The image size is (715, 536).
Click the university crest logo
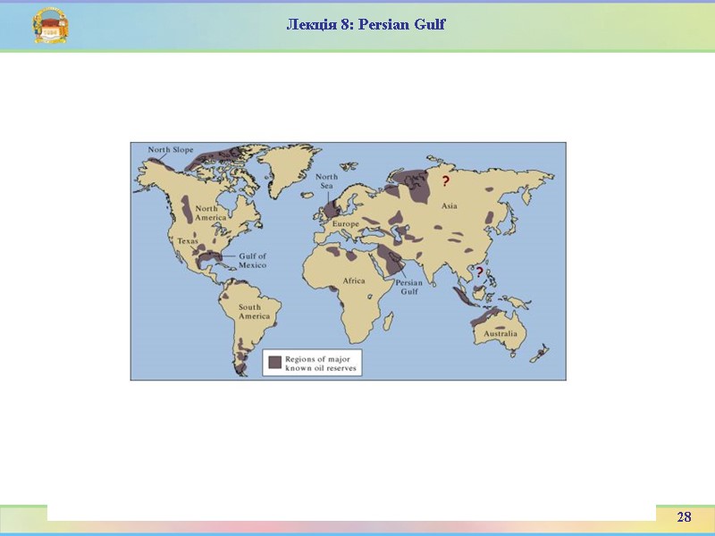pyautogui.click(x=51, y=26)
